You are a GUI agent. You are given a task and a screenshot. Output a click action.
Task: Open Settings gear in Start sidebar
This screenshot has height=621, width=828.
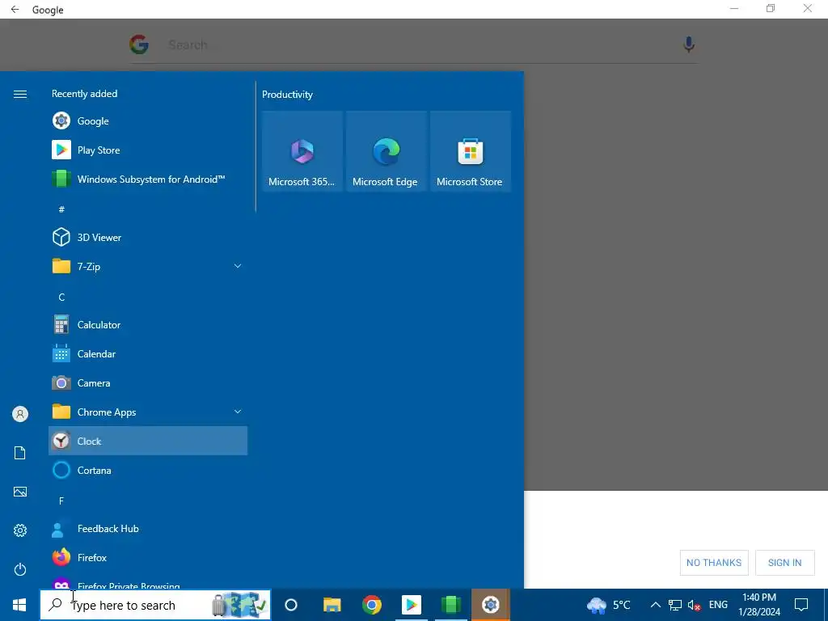click(x=20, y=530)
